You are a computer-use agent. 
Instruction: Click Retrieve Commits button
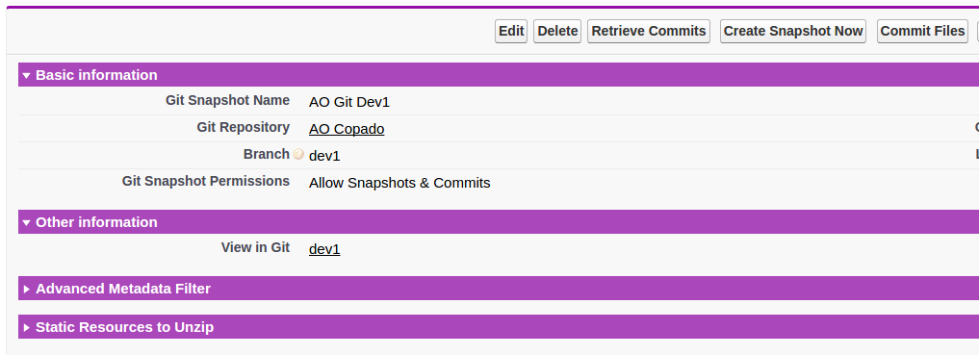pos(649,31)
